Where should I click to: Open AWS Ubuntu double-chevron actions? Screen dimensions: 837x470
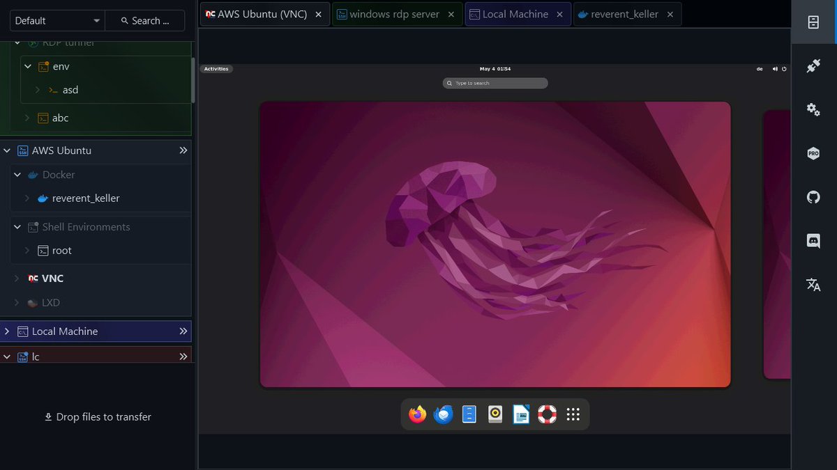[x=183, y=150]
